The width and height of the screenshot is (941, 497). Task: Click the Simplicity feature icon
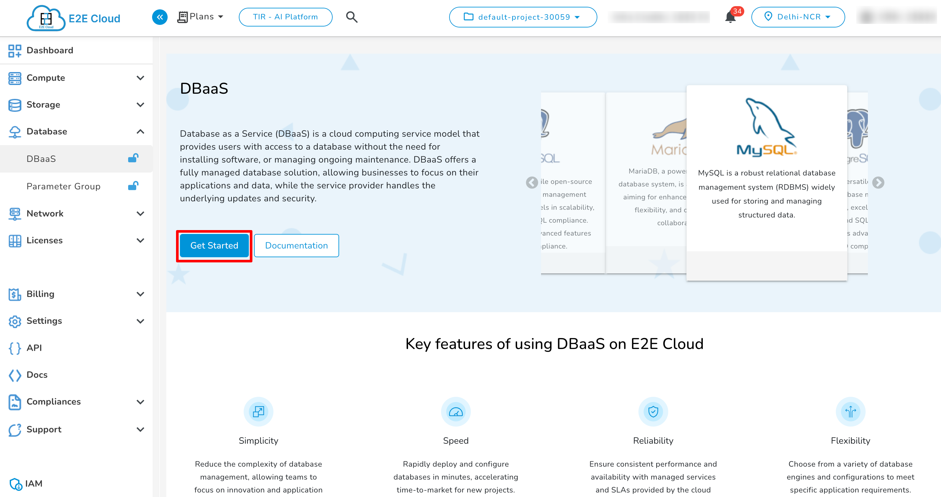coord(258,412)
